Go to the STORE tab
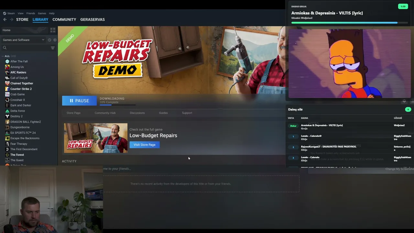 point(22,19)
